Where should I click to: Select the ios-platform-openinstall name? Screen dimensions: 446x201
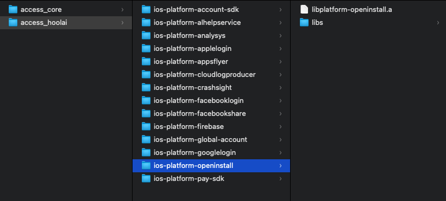193,166
